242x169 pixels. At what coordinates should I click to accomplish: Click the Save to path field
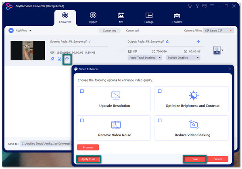(x=46, y=144)
